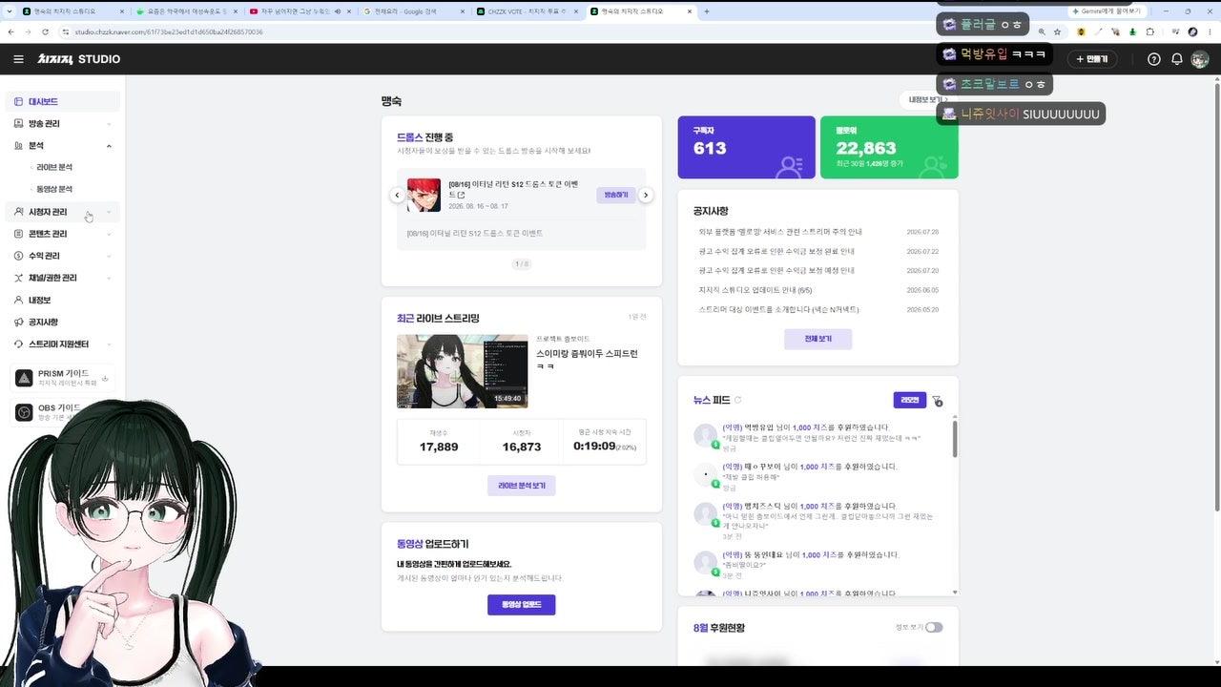Open the 팔로워 22,863 card
Screen dimensions: 1221x687
coord(889,148)
